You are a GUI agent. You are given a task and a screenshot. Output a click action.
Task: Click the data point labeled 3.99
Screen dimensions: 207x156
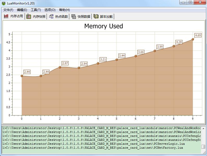(x=155, y=51)
